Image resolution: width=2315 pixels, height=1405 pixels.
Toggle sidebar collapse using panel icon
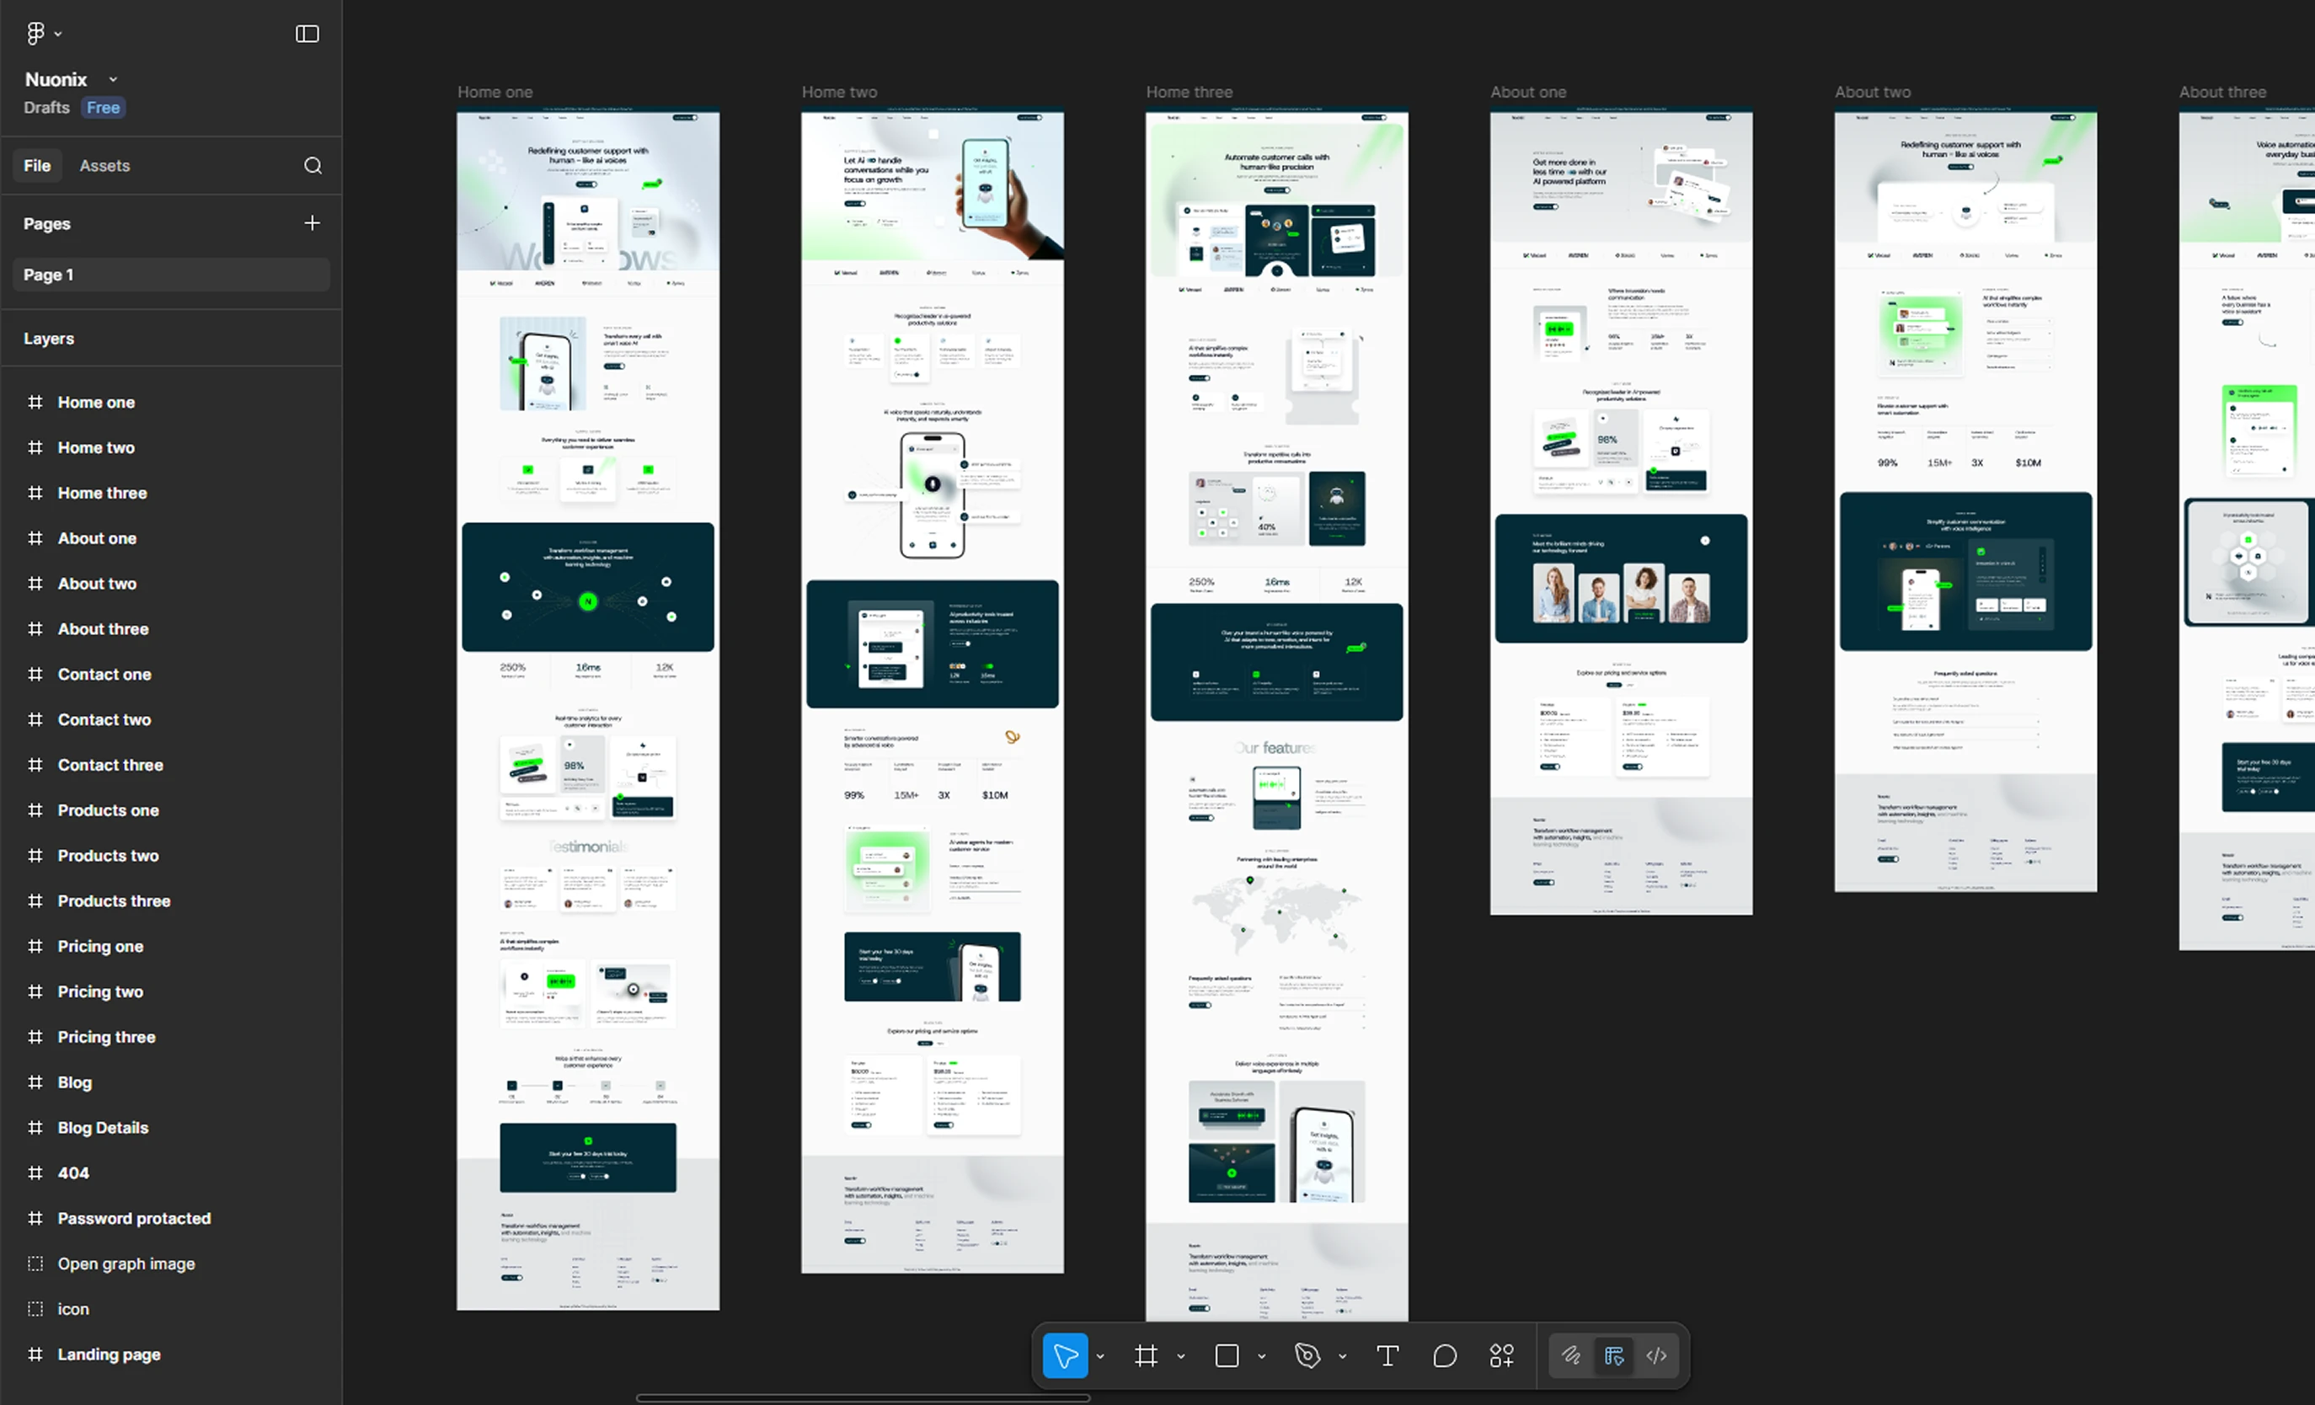307,34
